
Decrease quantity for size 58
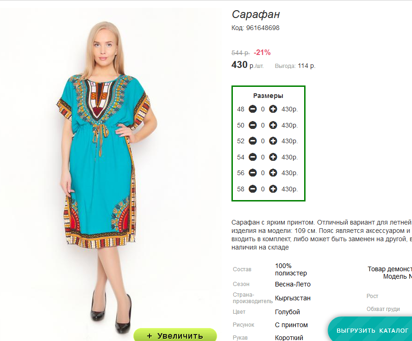click(253, 189)
